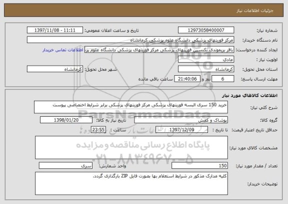Click the شهر محل تحویل field

[54, 69]
